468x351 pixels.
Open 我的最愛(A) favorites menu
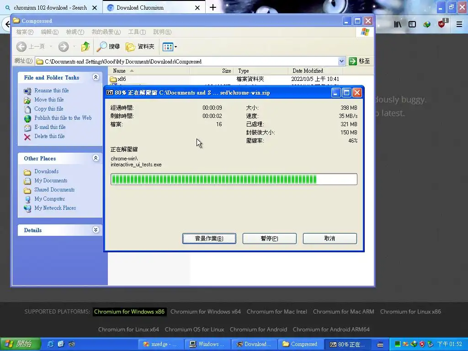[x=106, y=32]
